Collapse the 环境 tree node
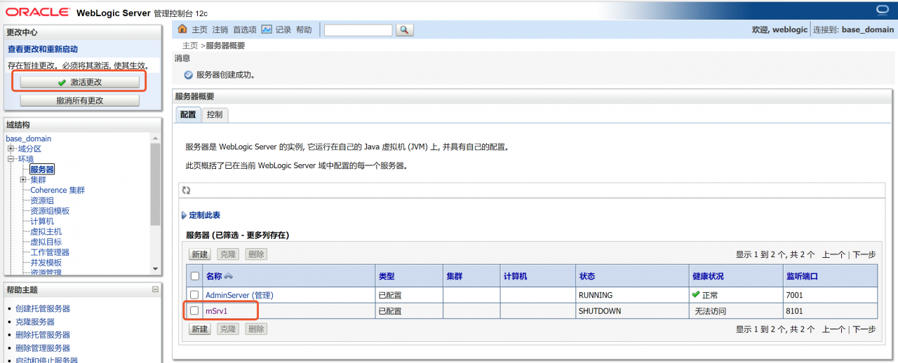 point(11,159)
